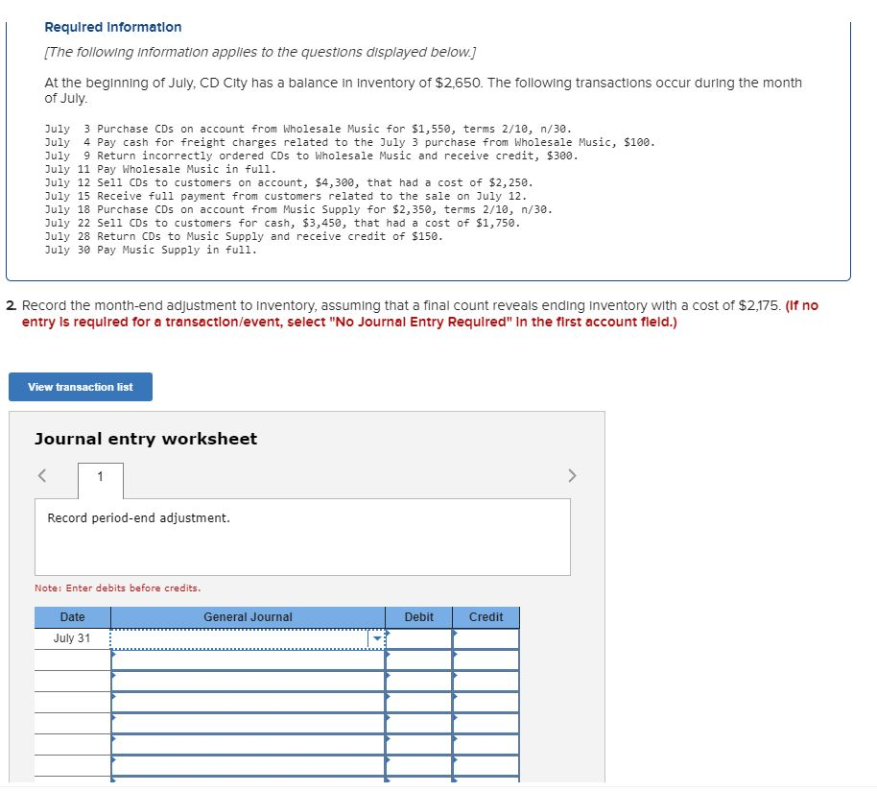Click the first row Credit cell
Screen dimensions: 877x792
click(x=486, y=638)
